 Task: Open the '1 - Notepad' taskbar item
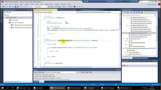[x=89, y=88]
